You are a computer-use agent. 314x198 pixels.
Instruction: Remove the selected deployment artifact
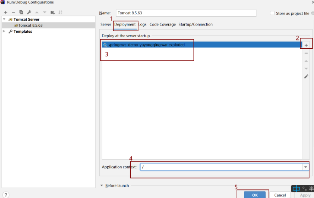[306, 53]
